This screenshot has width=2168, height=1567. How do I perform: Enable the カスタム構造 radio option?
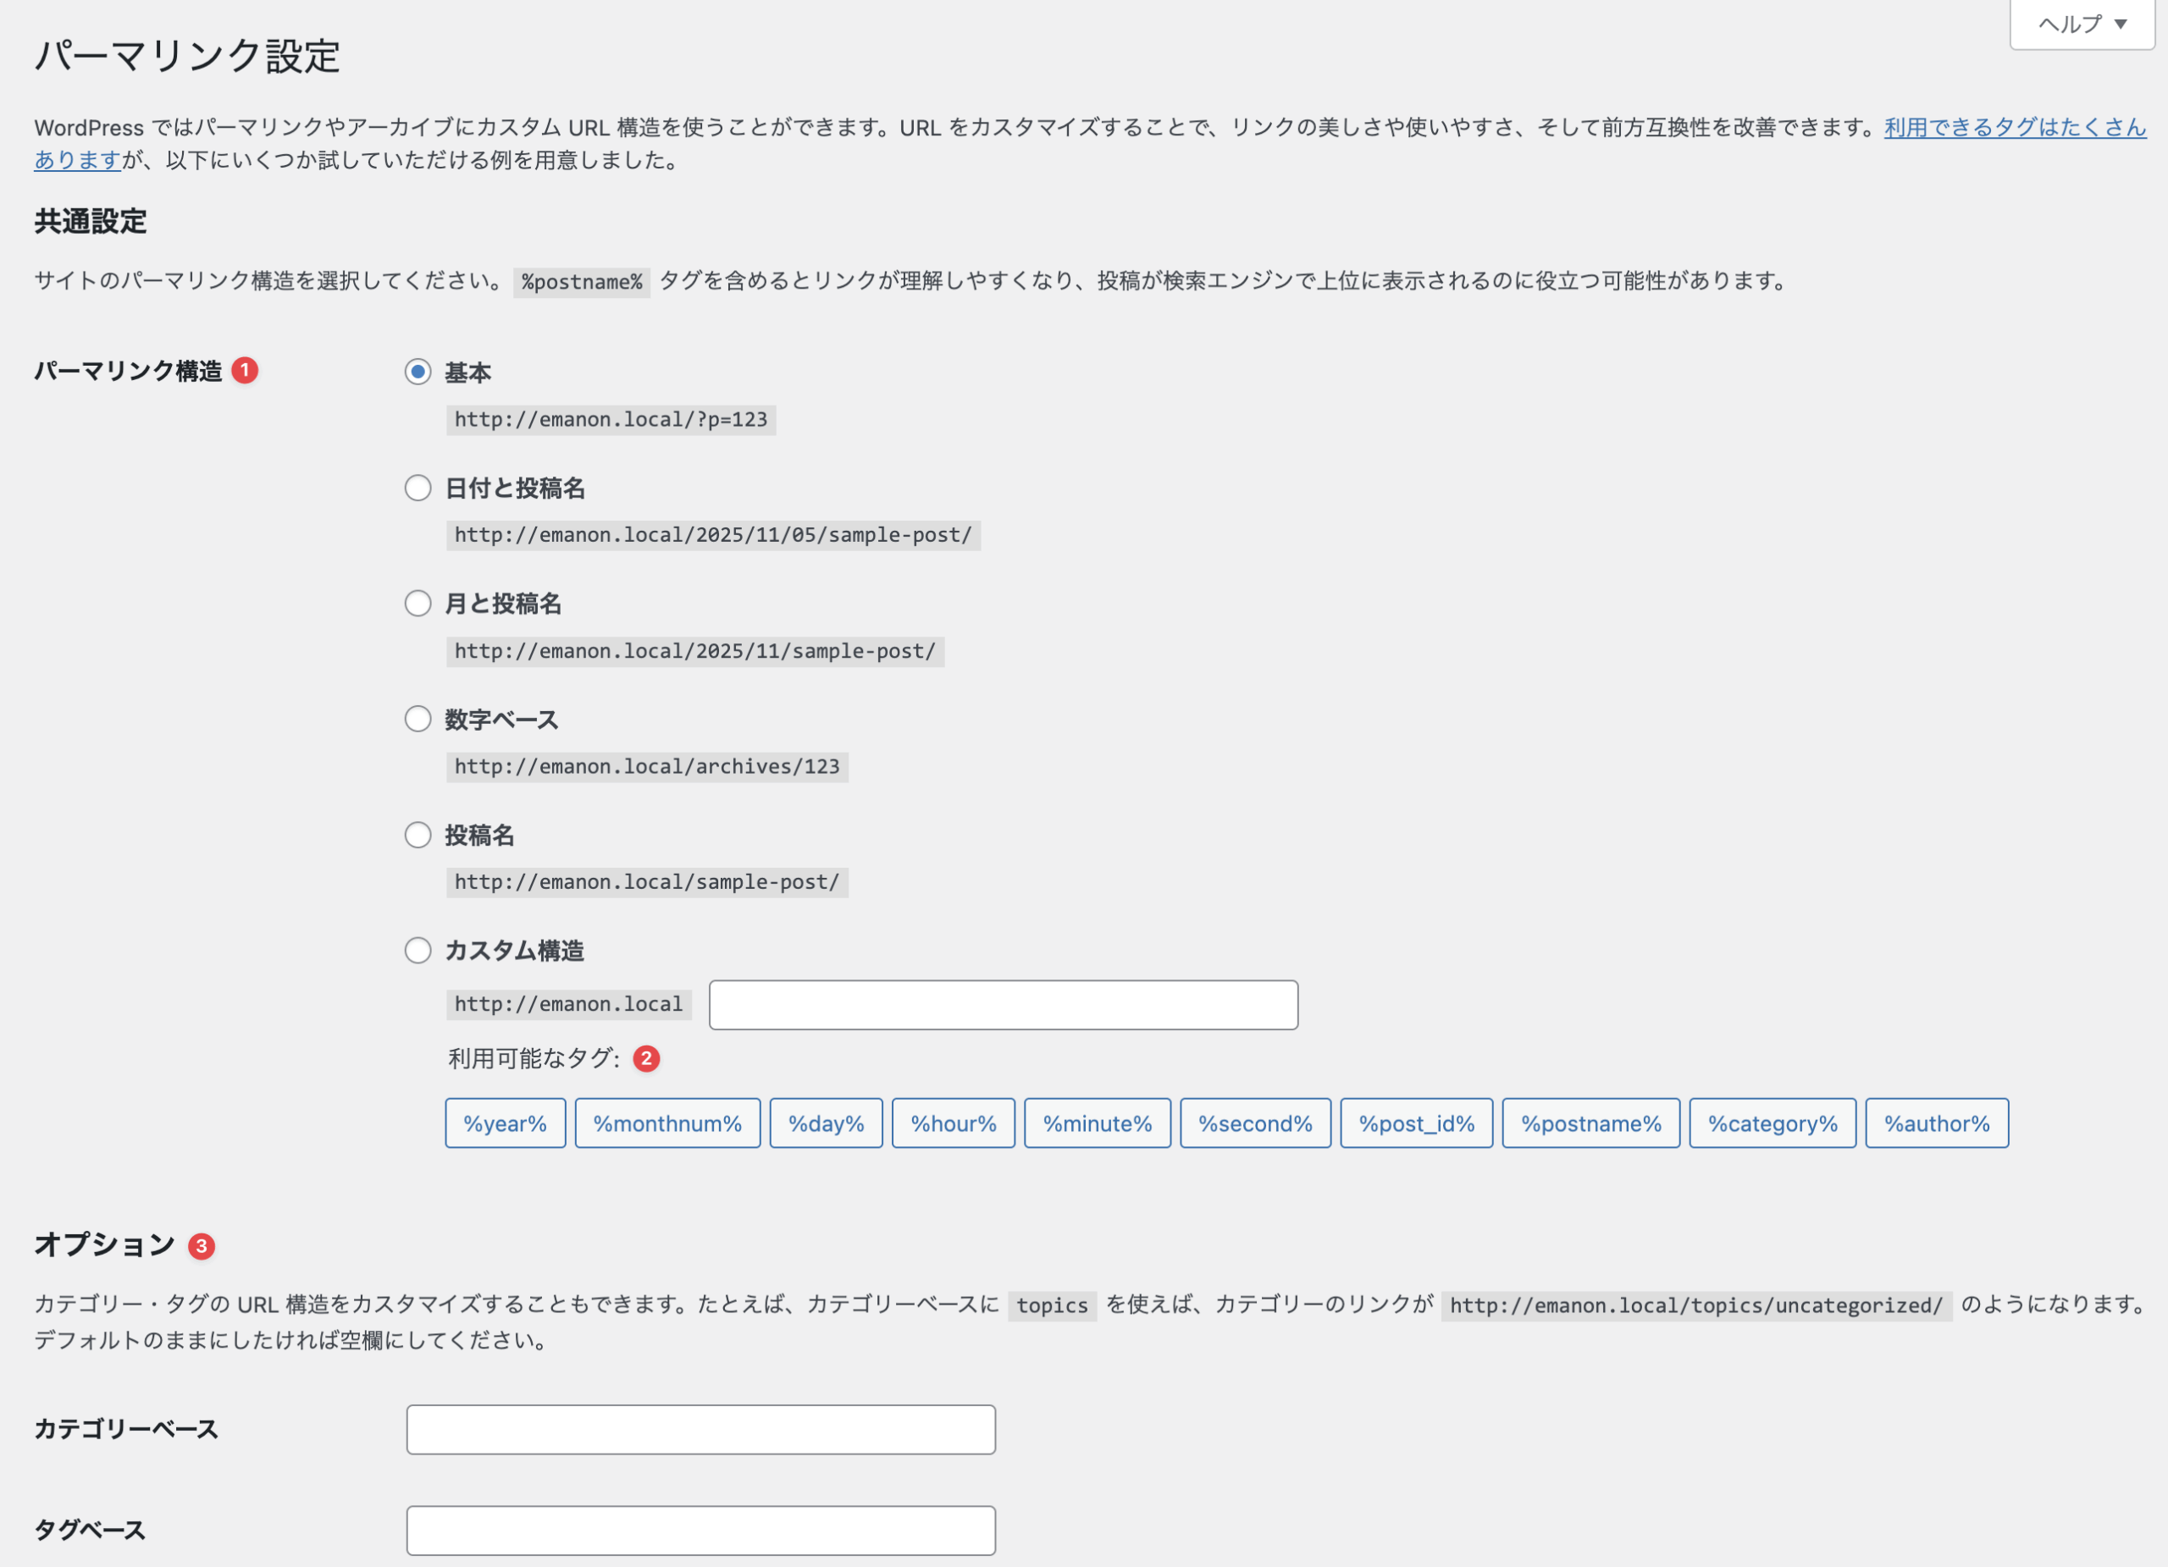418,951
